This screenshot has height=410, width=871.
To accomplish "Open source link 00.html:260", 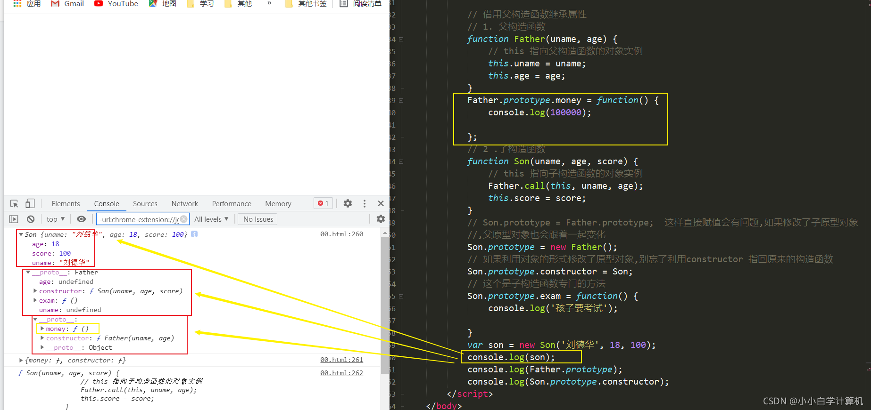I will point(341,234).
